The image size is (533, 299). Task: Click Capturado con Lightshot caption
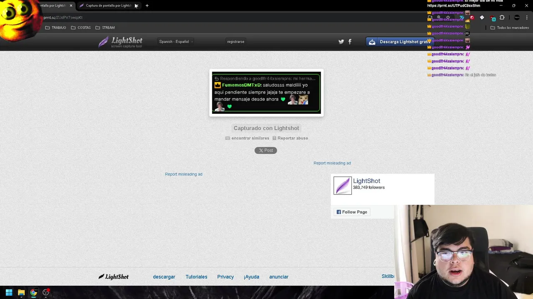click(x=266, y=128)
